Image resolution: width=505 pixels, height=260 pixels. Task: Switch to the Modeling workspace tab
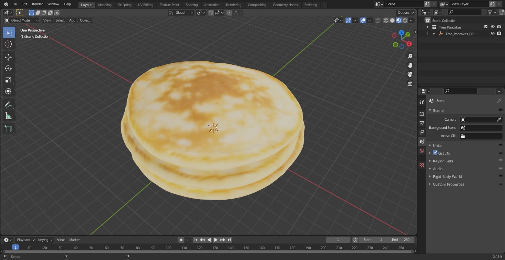[105, 5]
